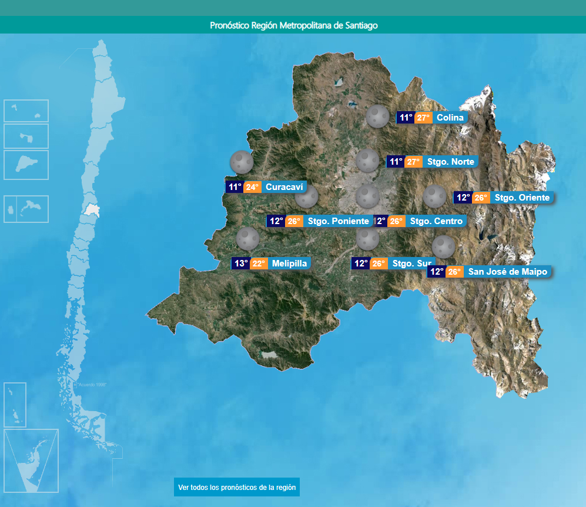Image resolution: width=586 pixels, height=507 pixels.
Task: Select the moon icon above Stgo. Poniente
Action: (306, 196)
